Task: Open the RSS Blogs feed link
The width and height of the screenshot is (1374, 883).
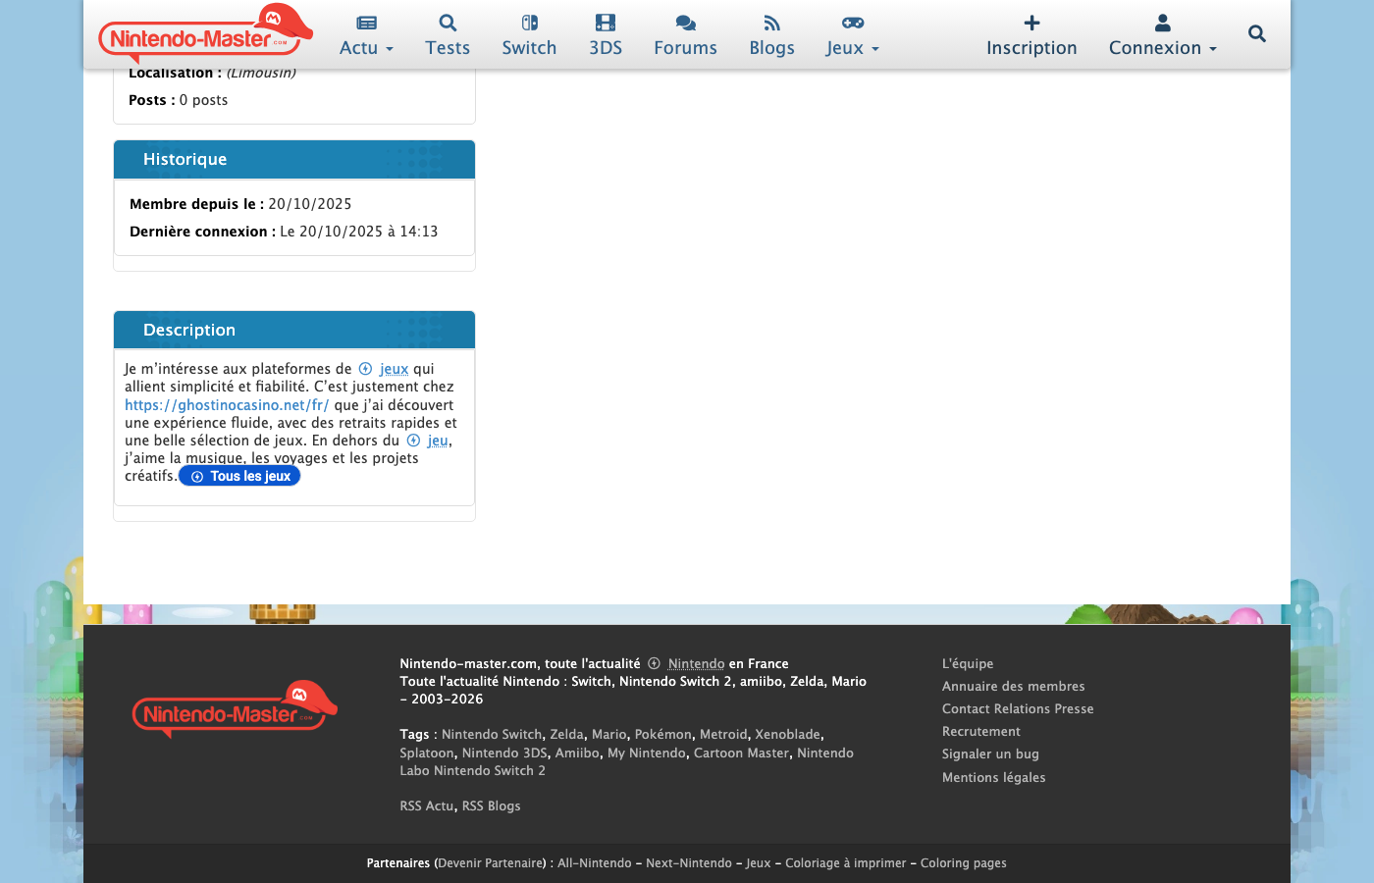Action: coord(492,806)
